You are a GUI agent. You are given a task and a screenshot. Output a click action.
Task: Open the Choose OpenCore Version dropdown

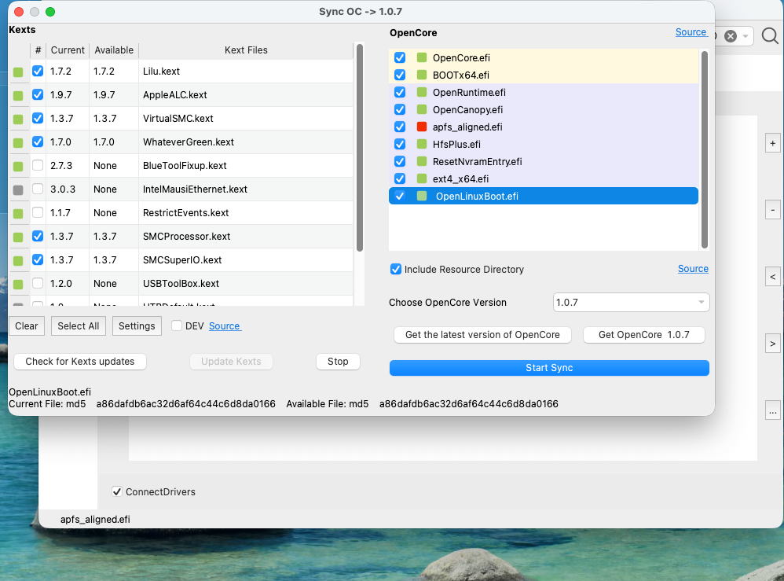pos(631,302)
